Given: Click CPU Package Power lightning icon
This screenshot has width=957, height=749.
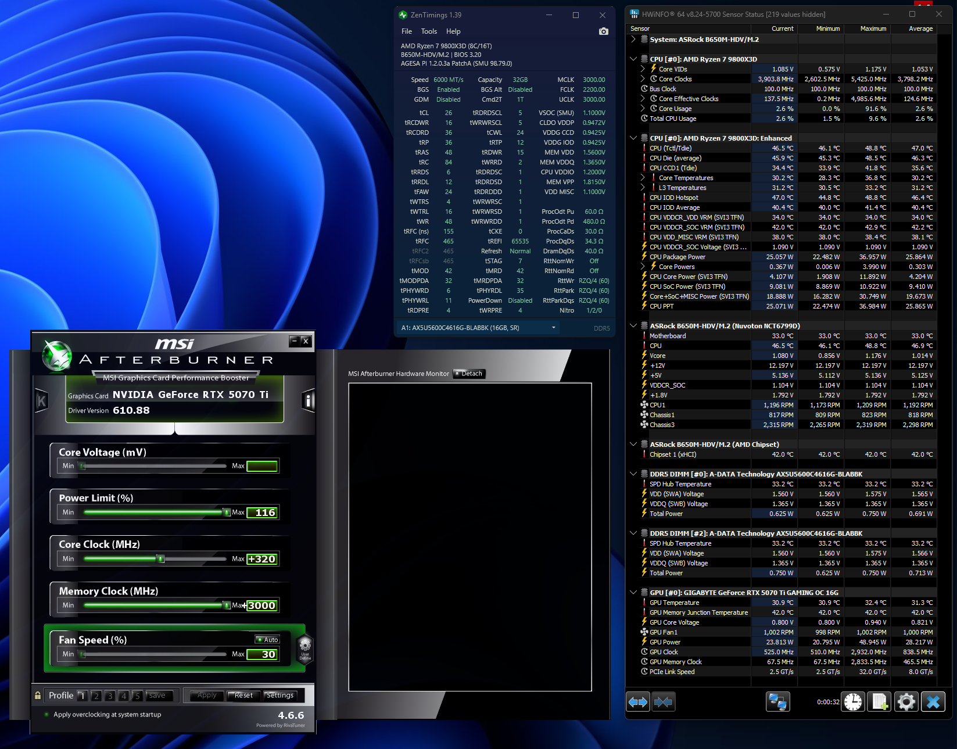Looking at the screenshot, I should pos(644,257).
